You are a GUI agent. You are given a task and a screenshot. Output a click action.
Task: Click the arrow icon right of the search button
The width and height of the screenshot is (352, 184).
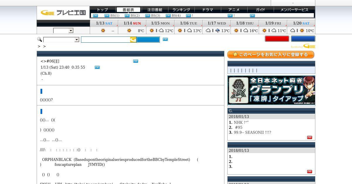click(165, 39)
